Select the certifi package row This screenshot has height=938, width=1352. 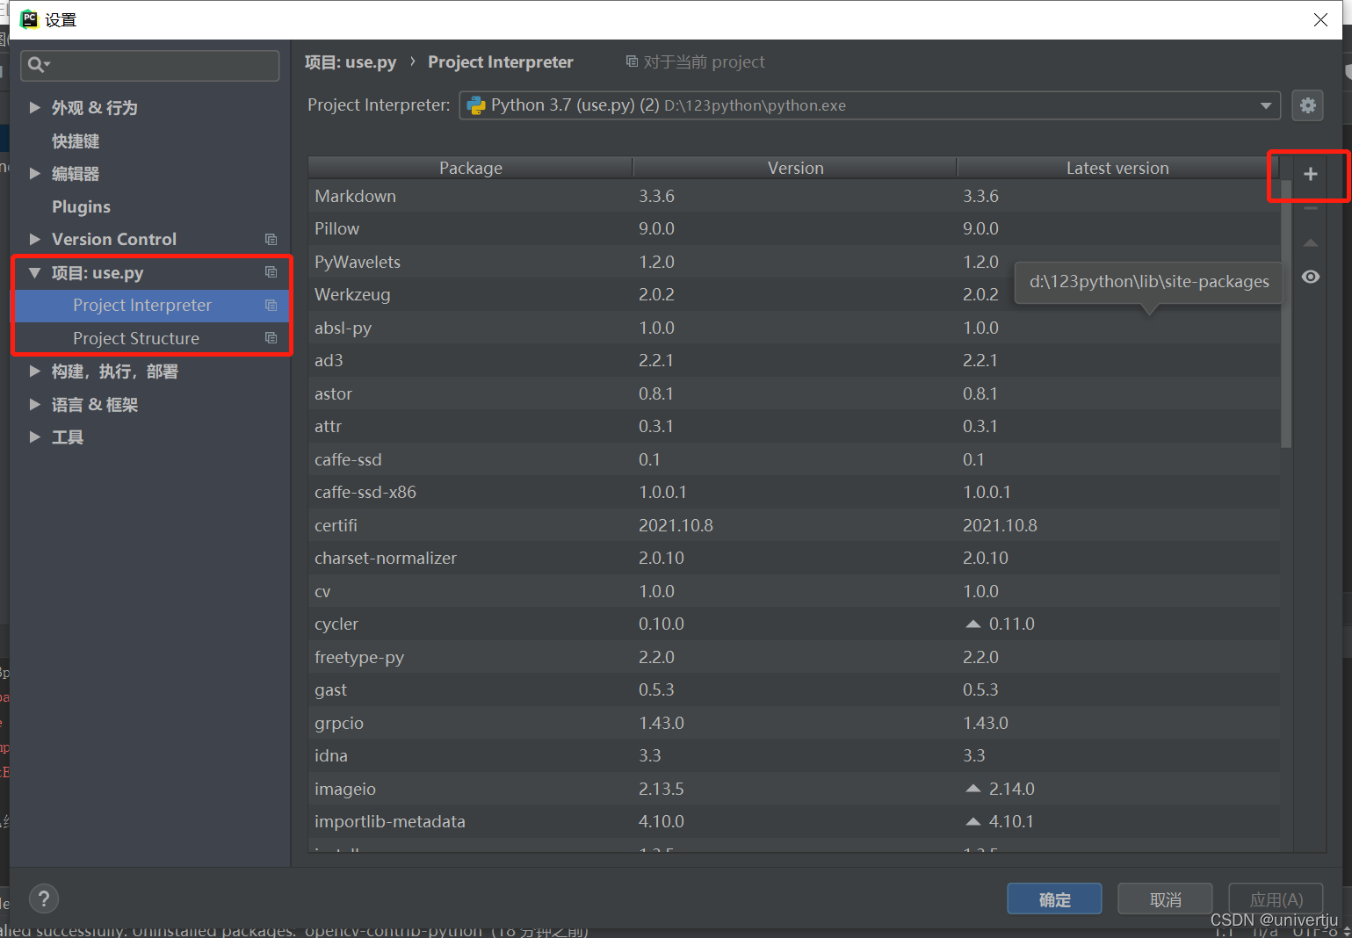pos(794,525)
